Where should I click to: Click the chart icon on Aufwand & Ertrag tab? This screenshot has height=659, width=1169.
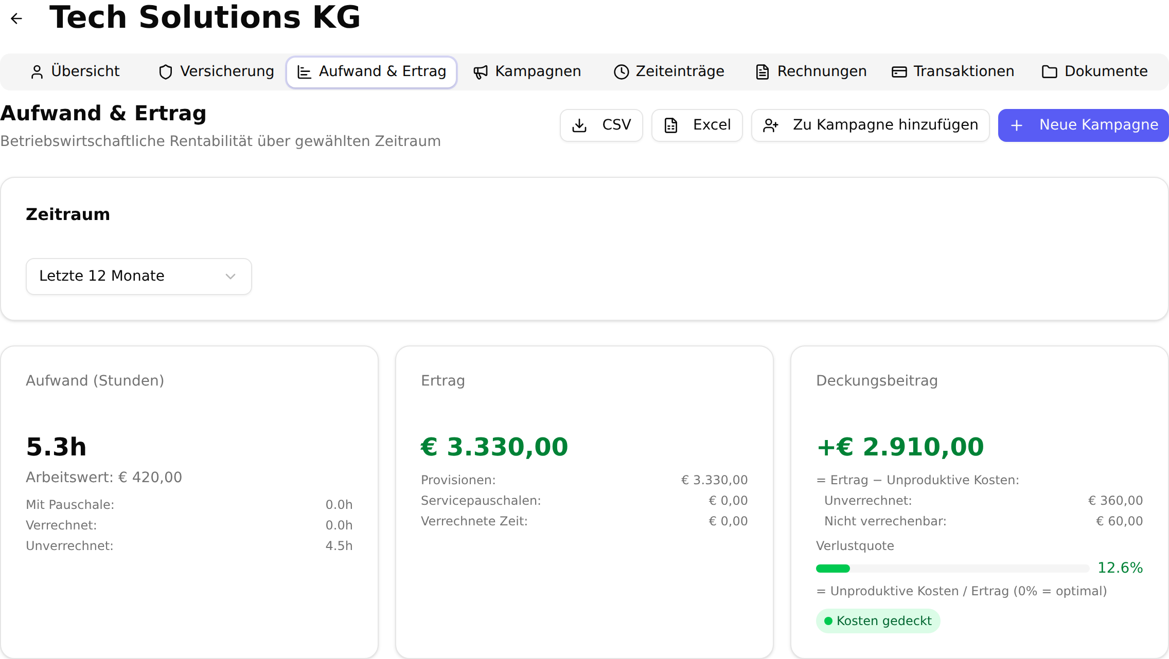click(x=304, y=72)
